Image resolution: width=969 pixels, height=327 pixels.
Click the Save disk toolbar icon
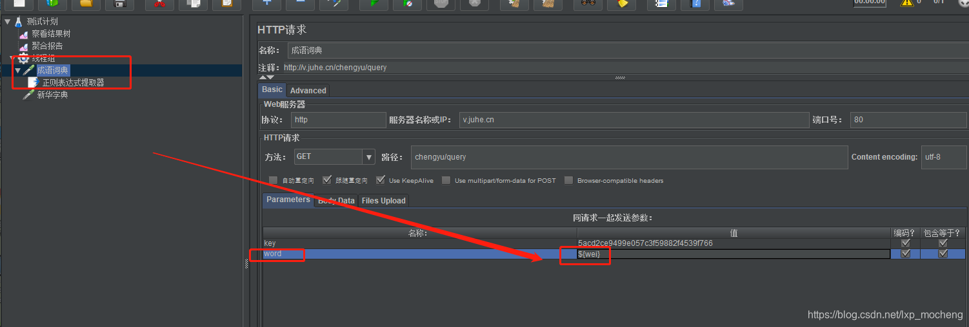coord(119,4)
